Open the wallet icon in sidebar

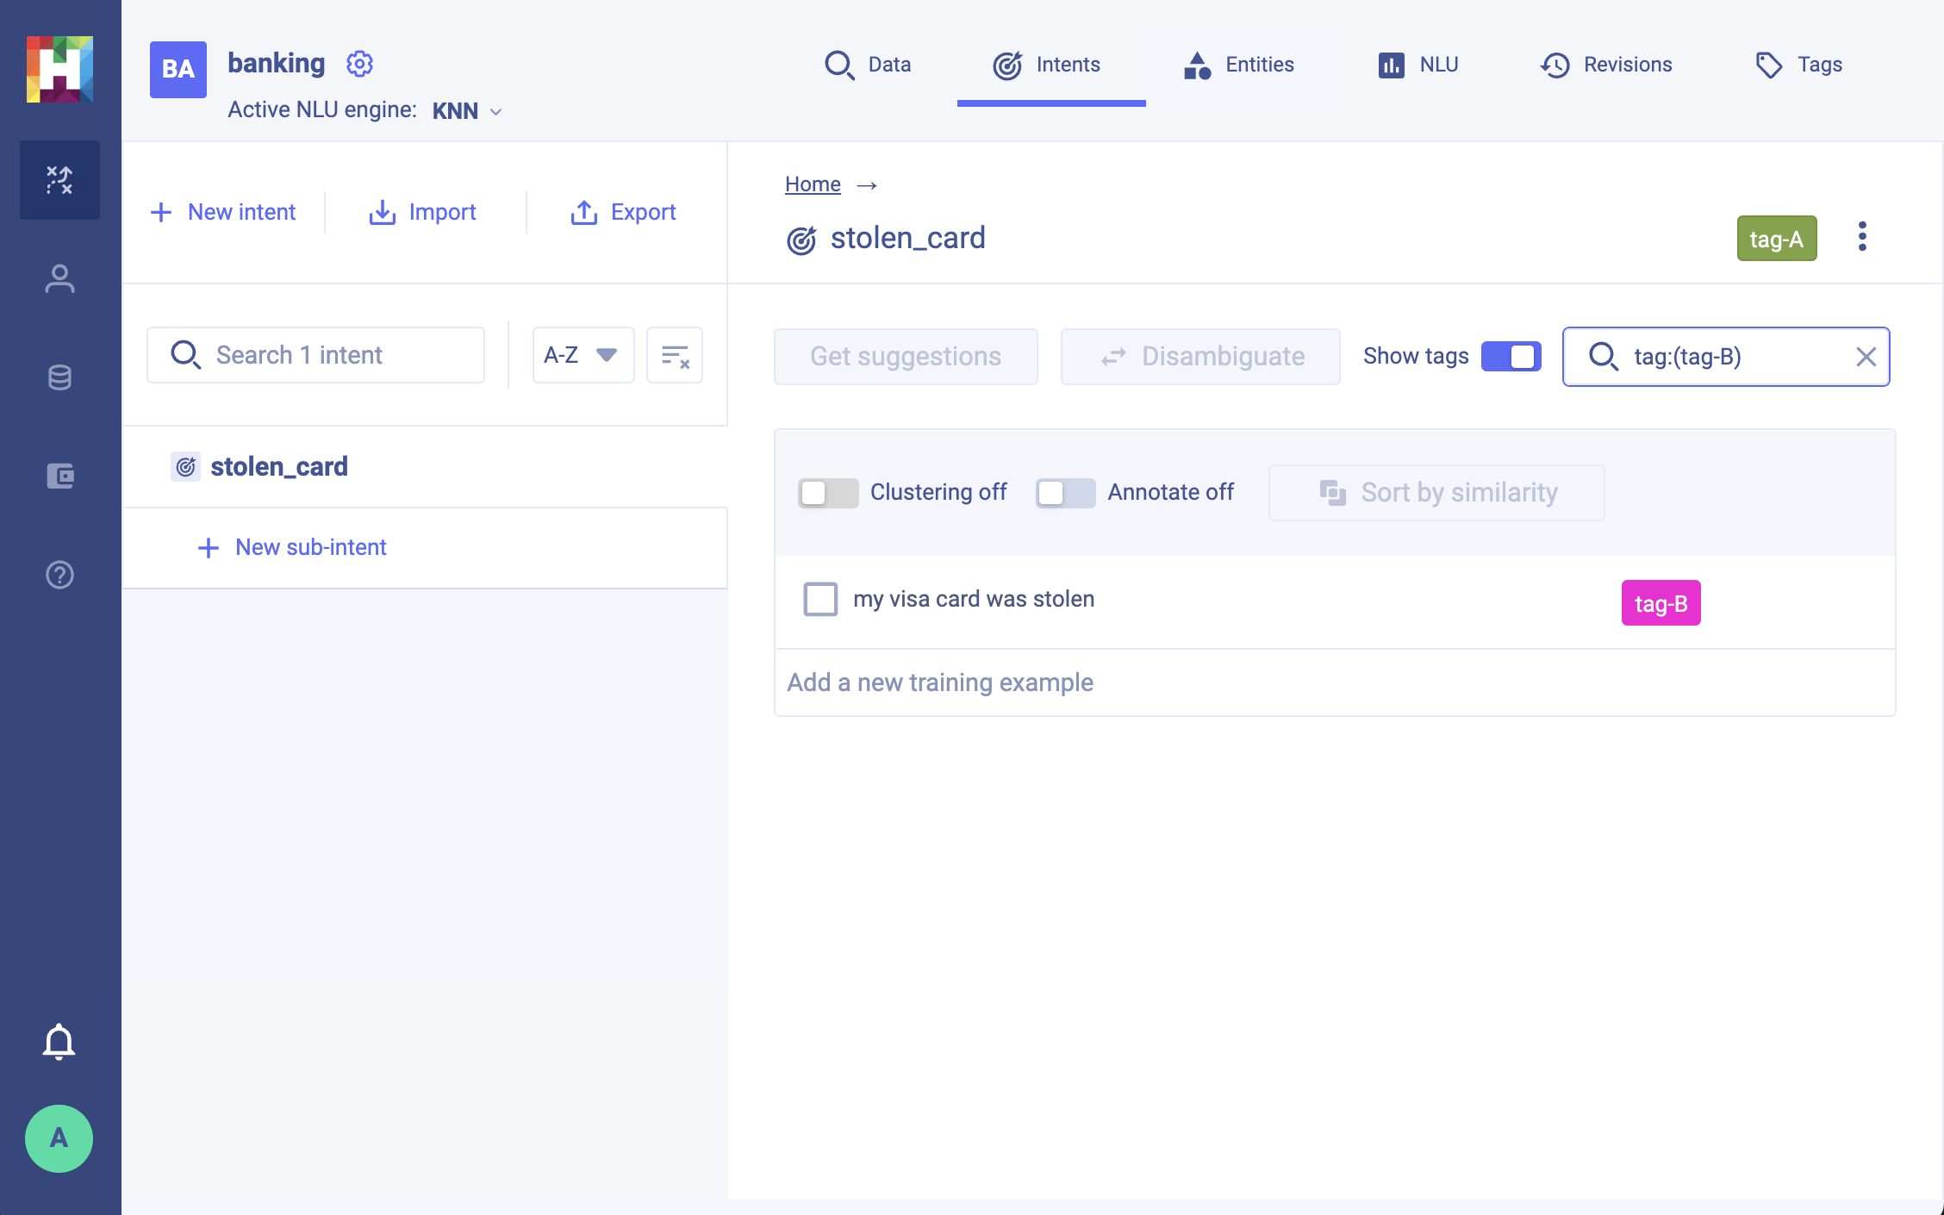(x=59, y=476)
